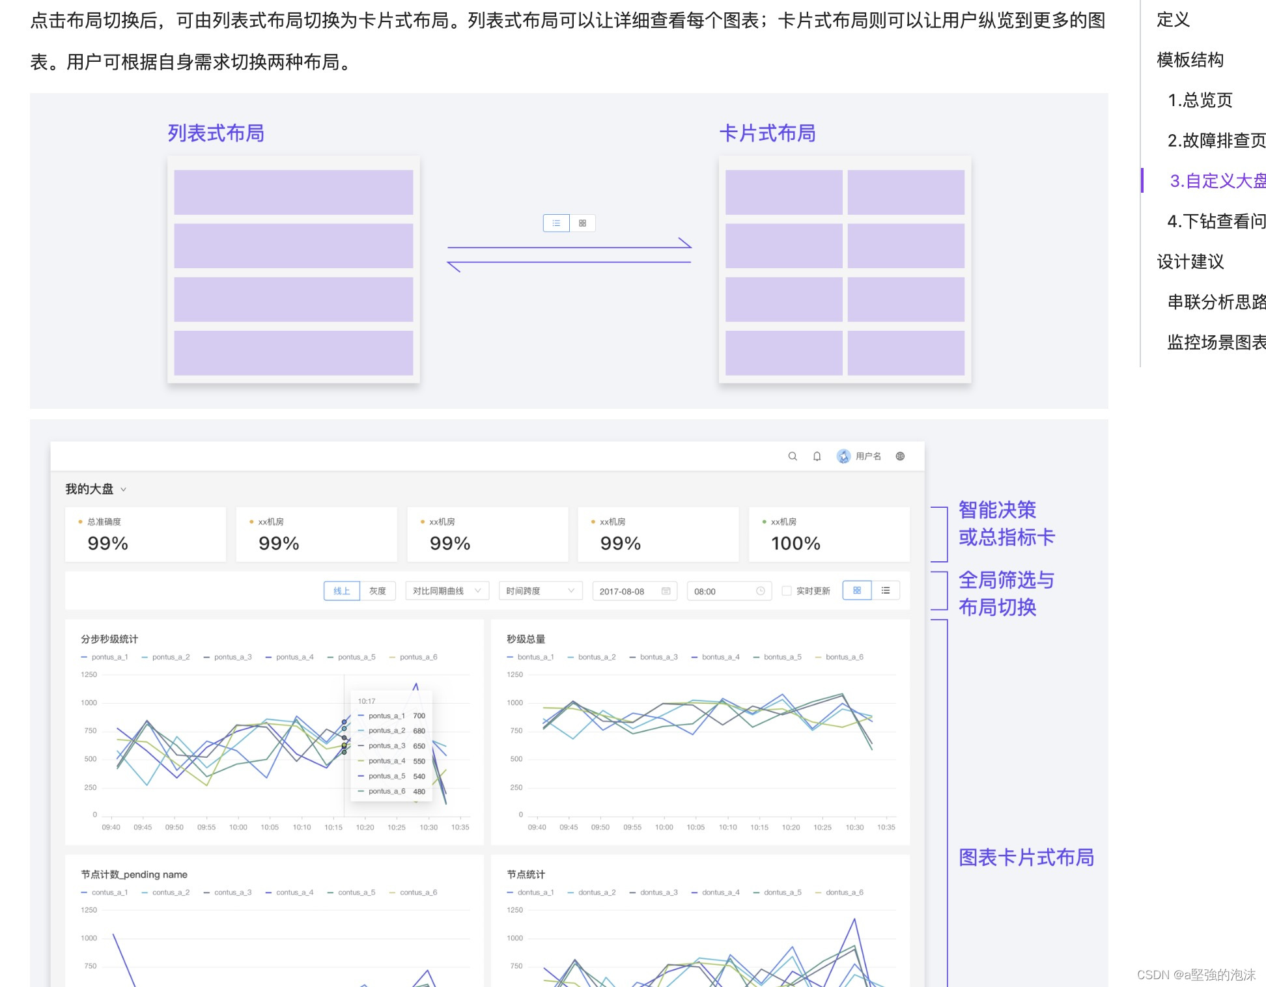
Task: Open the 对比同期曲线 dropdown
Action: tap(447, 591)
